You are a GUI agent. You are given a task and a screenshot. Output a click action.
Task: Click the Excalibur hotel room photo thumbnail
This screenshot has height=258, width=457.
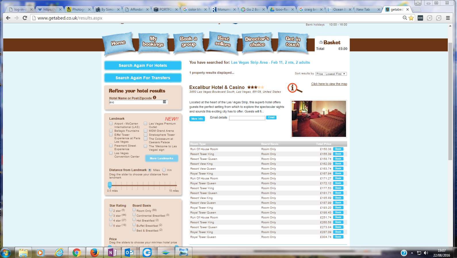click(x=319, y=119)
